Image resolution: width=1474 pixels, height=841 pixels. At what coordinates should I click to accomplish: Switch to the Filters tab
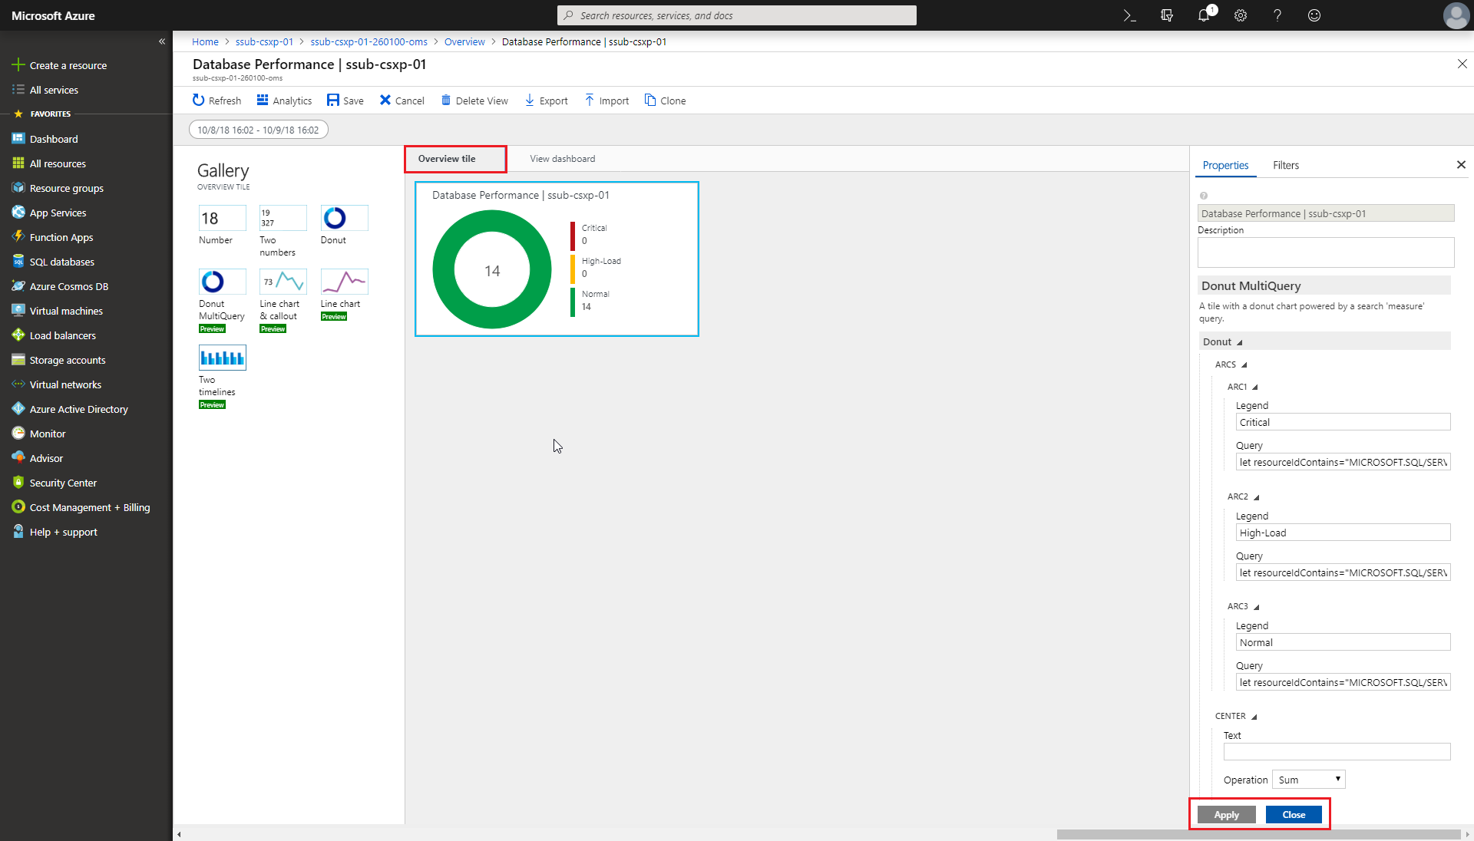[1285, 164]
